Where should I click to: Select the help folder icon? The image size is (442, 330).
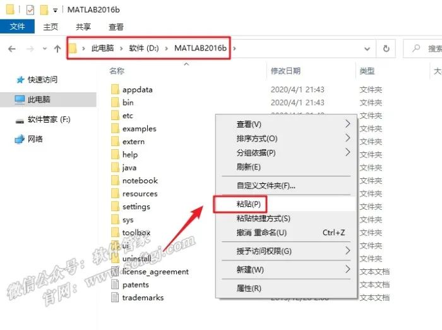pyautogui.click(x=115, y=154)
